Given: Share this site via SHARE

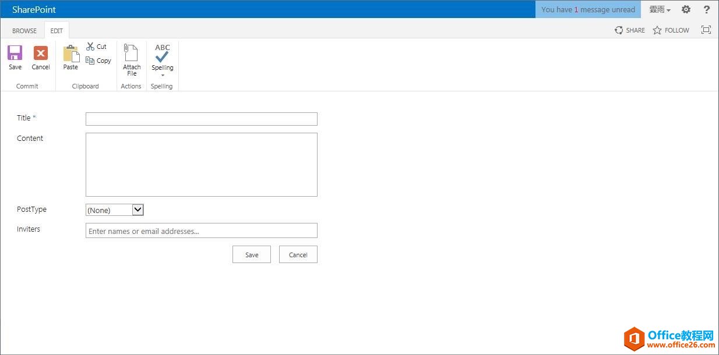Looking at the screenshot, I should [x=630, y=30].
